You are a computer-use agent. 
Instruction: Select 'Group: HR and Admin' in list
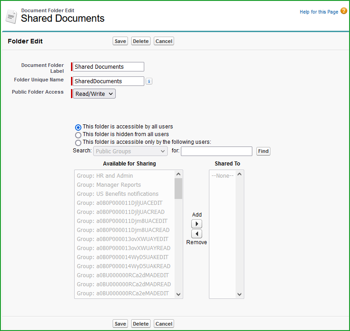[105, 176]
